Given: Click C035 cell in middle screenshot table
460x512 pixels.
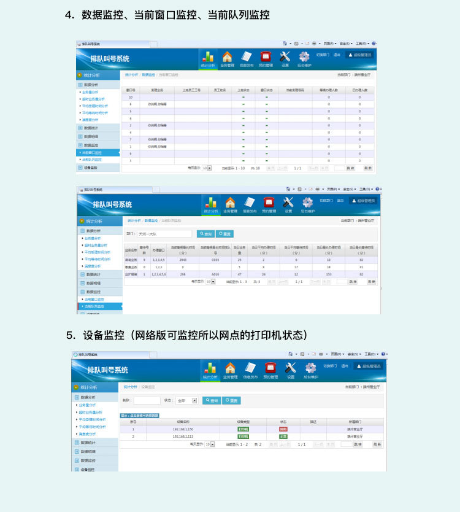Looking at the screenshot, I should point(215,260).
